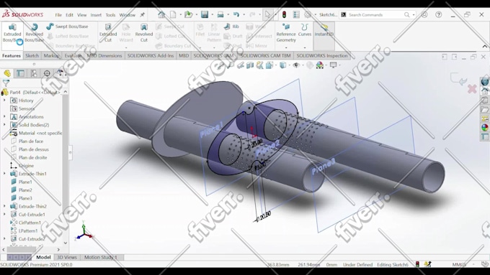Viewport: 490px width, 275px height.
Task: Expand the Cut-Extrude1 feature
Action: coord(4,214)
